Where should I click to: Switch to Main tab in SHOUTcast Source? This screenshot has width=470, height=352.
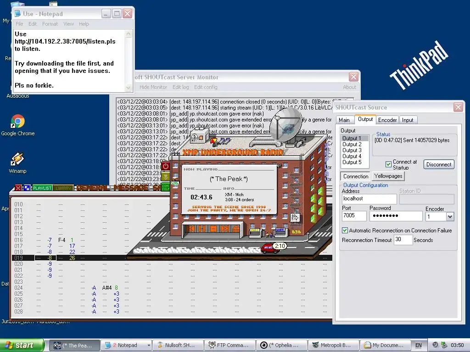click(344, 120)
